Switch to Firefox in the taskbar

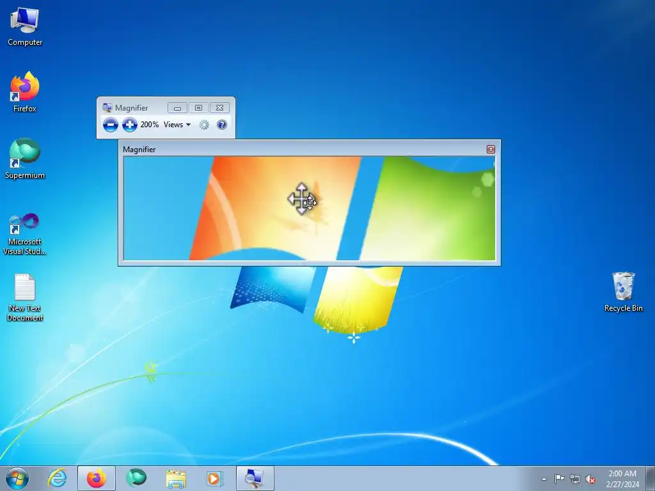click(x=97, y=478)
